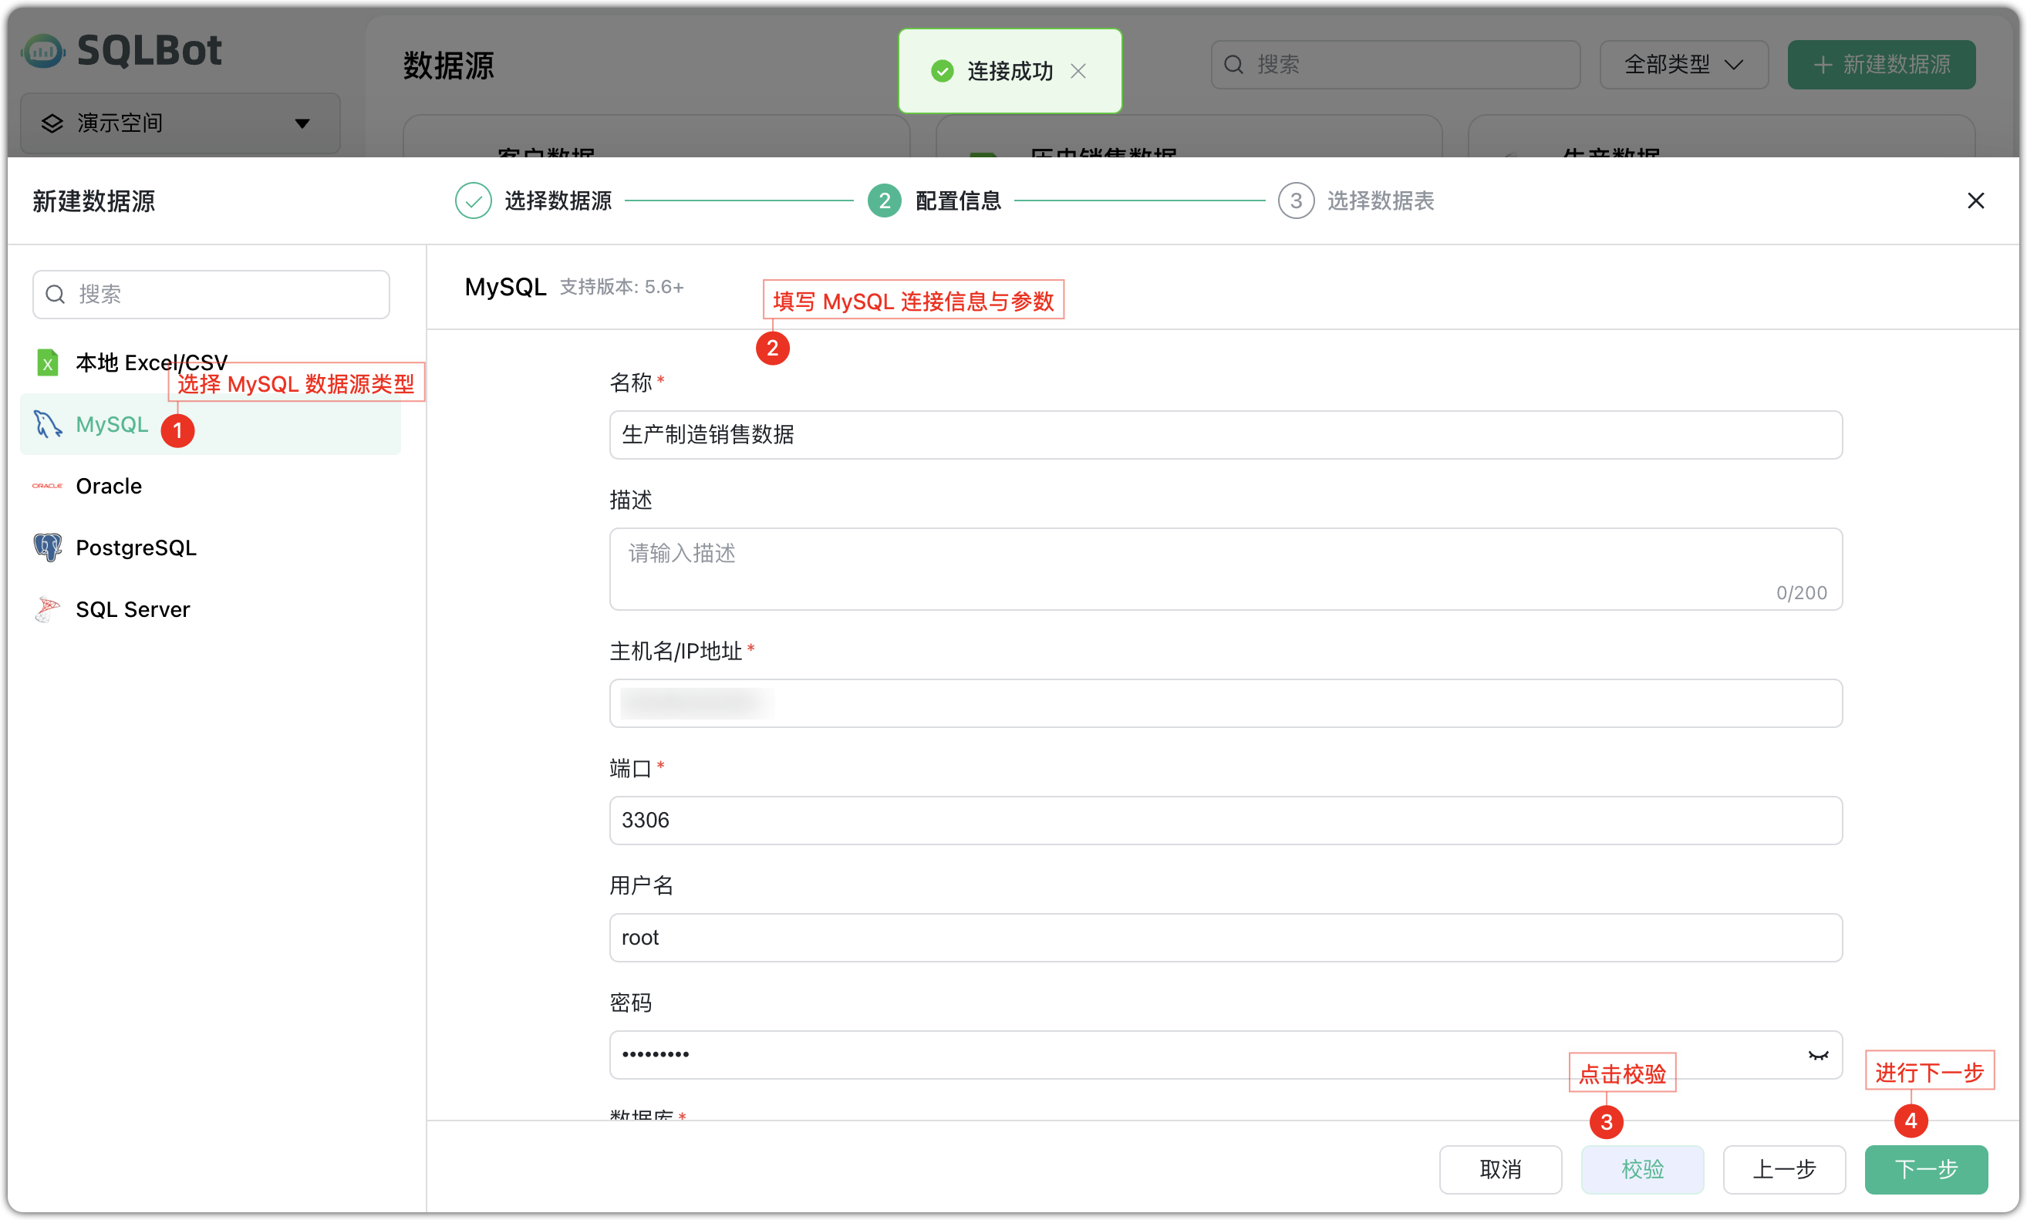Click the completed 选择数据源 step checkmark
The width and height of the screenshot is (2027, 1220).
tap(473, 200)
